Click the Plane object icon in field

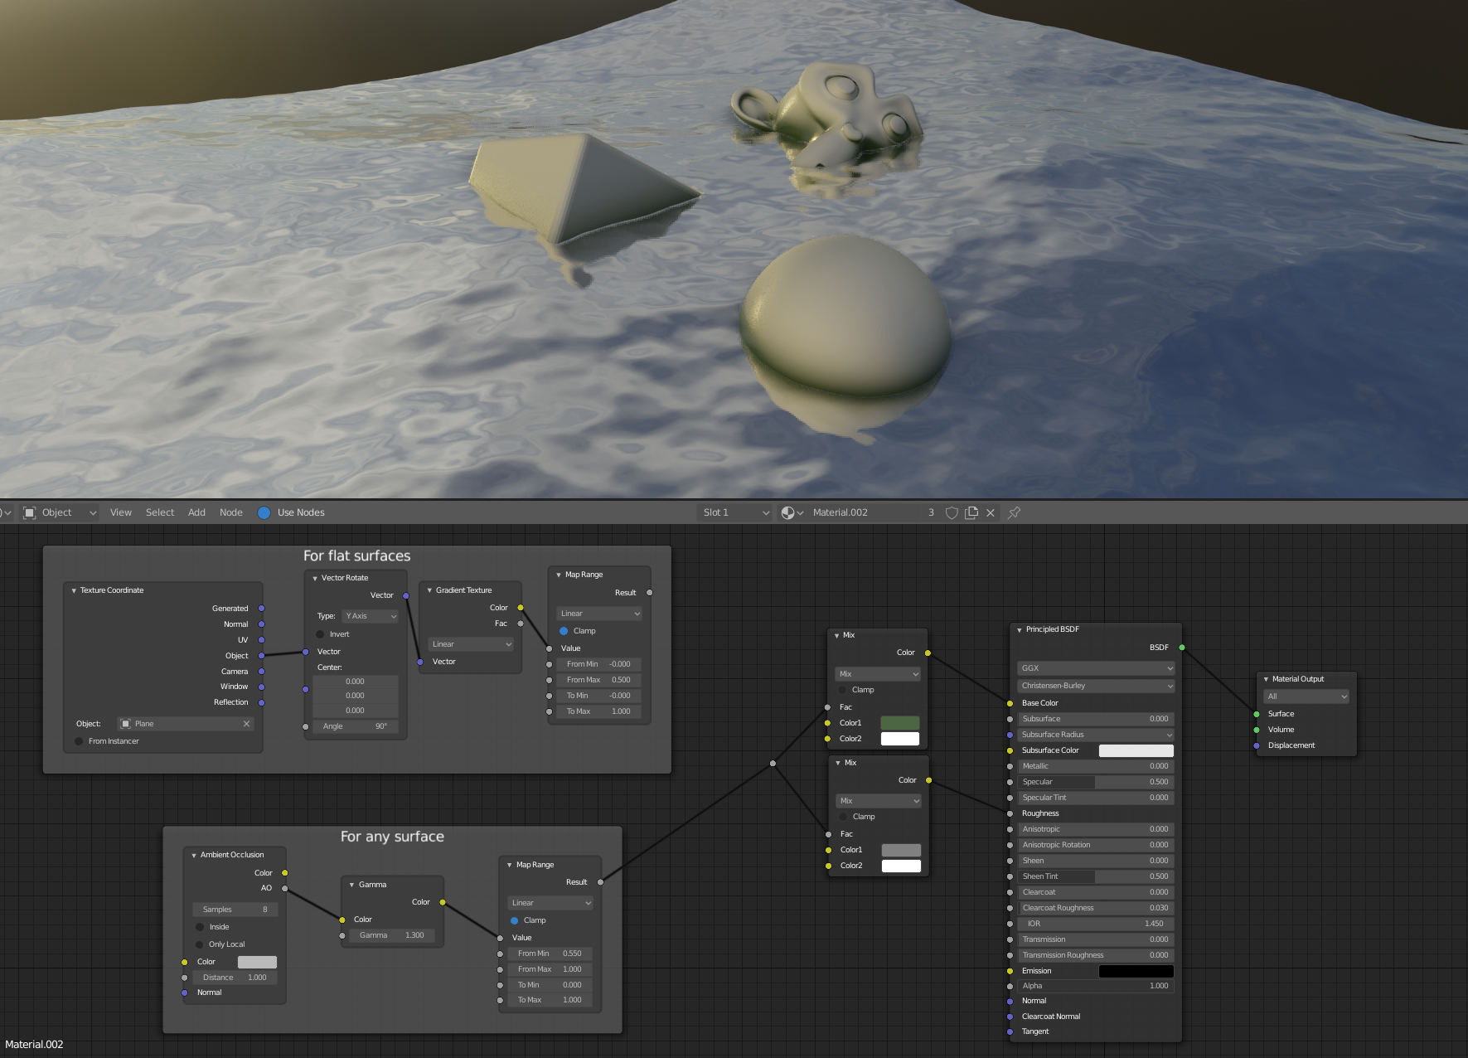pyautogui.click(x=126, y=724)
